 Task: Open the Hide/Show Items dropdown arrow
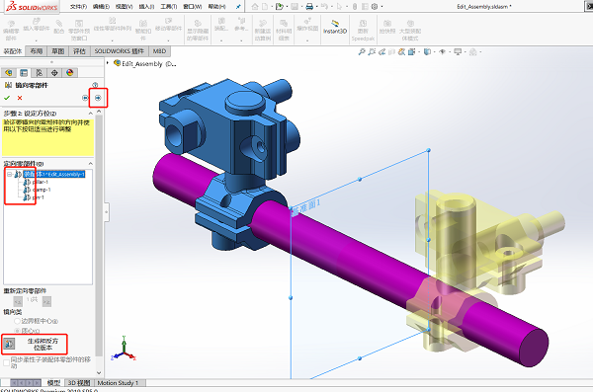point(450,52)
